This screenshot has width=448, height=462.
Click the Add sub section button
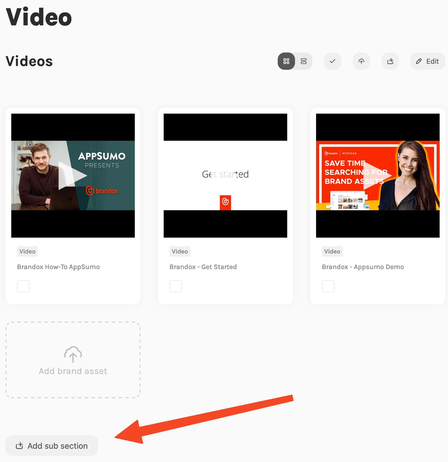click(x=52, y=446)
